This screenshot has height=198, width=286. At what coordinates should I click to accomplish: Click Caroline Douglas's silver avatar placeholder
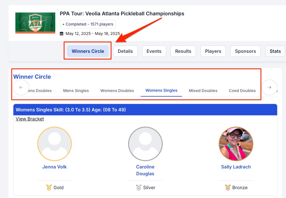pos(145,144)
